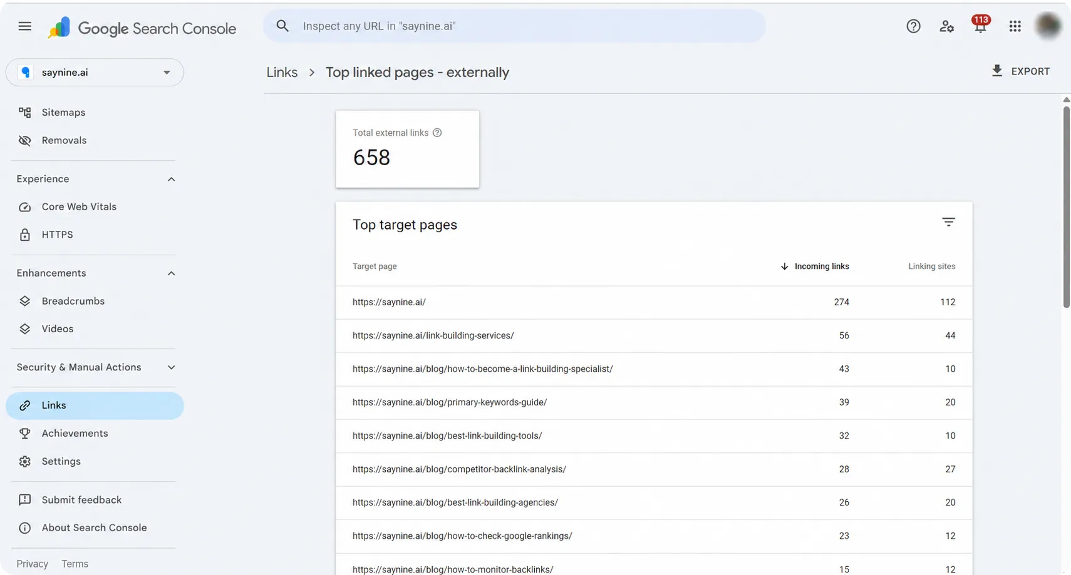
Task: Click the Google Search Console logo
Action: tap(142, 28)
